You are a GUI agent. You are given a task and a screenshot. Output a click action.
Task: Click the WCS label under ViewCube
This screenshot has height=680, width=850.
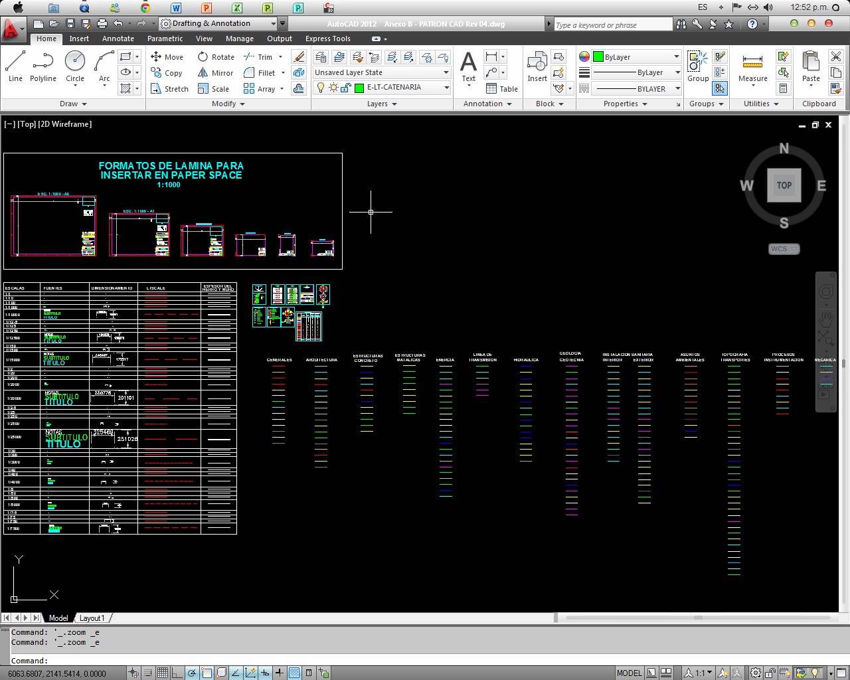coord(784,249)
